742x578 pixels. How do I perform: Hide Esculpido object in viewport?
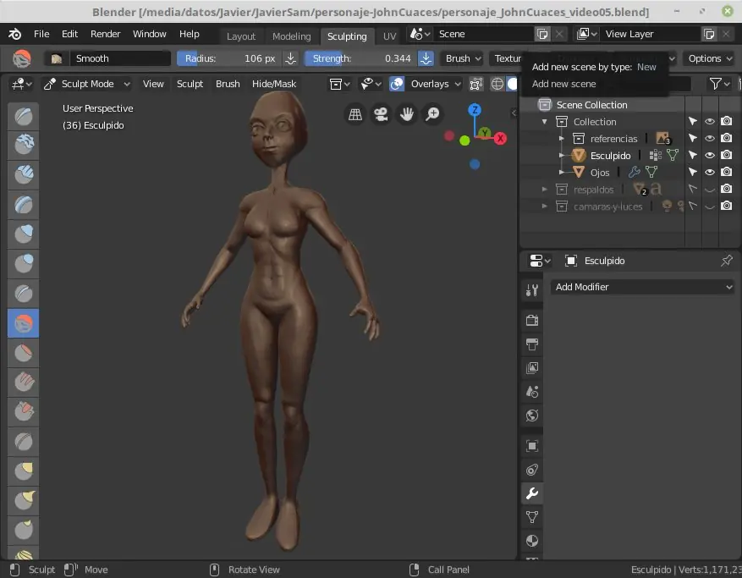709,155
